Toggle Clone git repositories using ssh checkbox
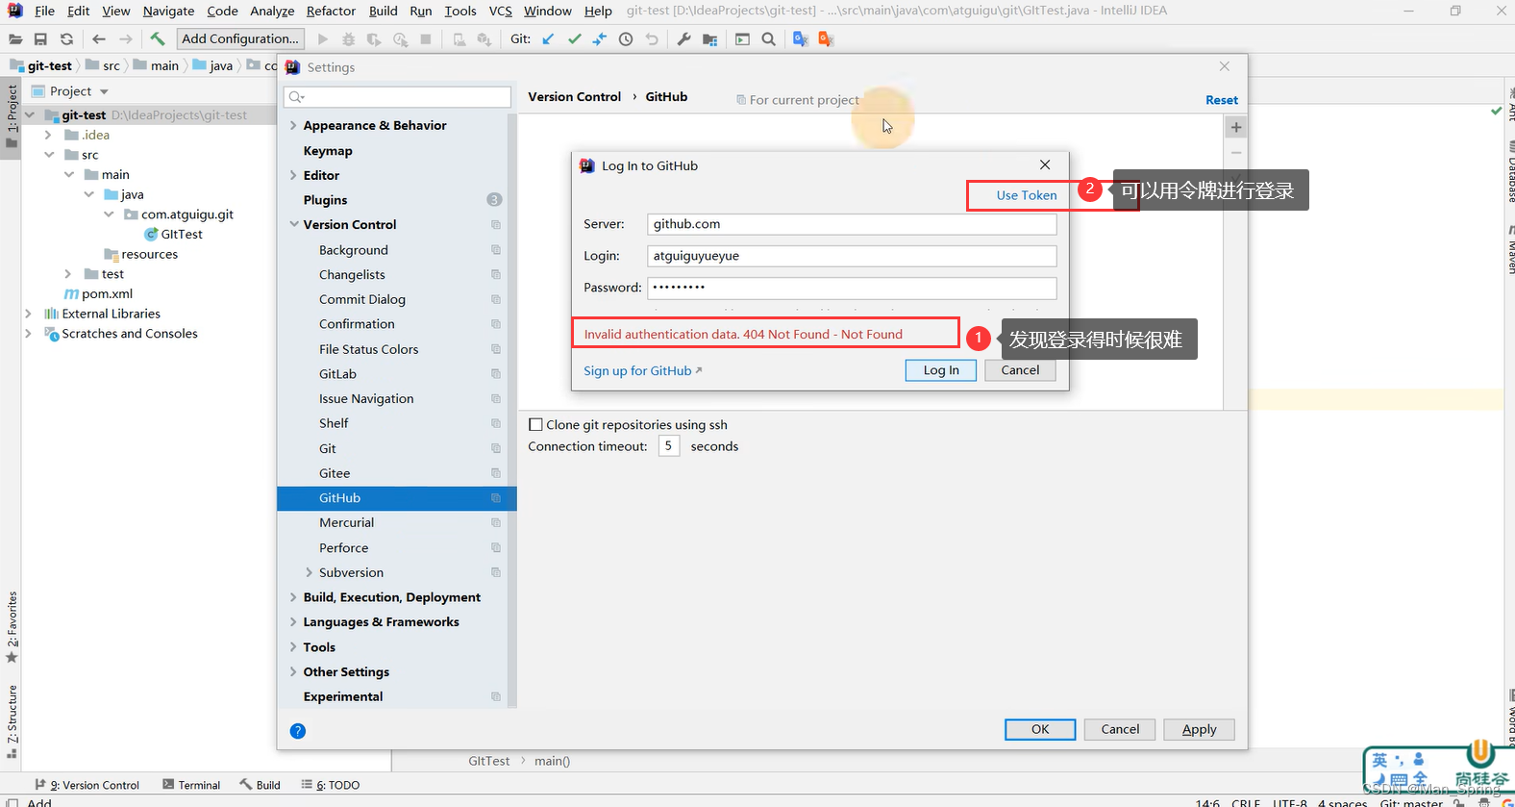This screenshot has height=807, width=1515. (536, 424)
